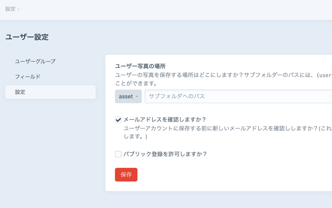Click the メールアドレスを確認しますか？ label text
The height and width of the screenshot is (208, 332).
[x=165, y=120]
